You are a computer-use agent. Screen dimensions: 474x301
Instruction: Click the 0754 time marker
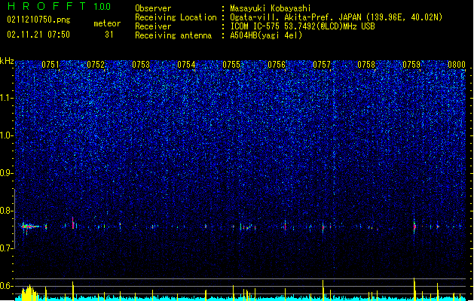tap(186, 65)
